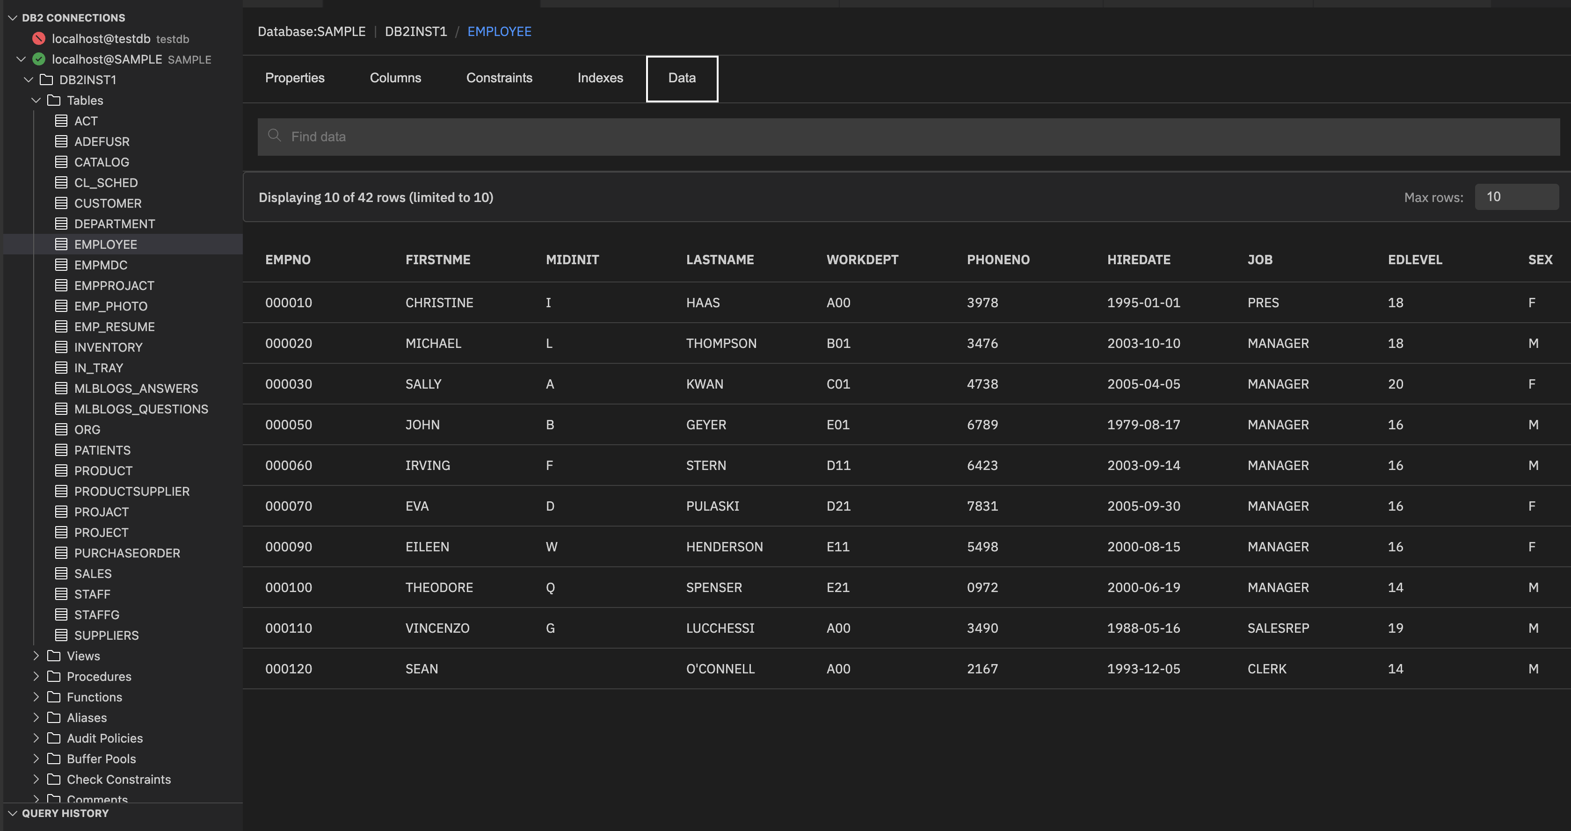The height and width of the screenshot is (831, 1571).
Task: Expand the Procedures folder
Action: (x=36, y=677)
